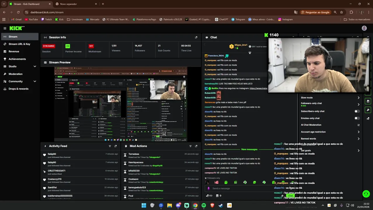Open Banned words settings
Viewport: 373px width, 210px height.
coord(330,139)
